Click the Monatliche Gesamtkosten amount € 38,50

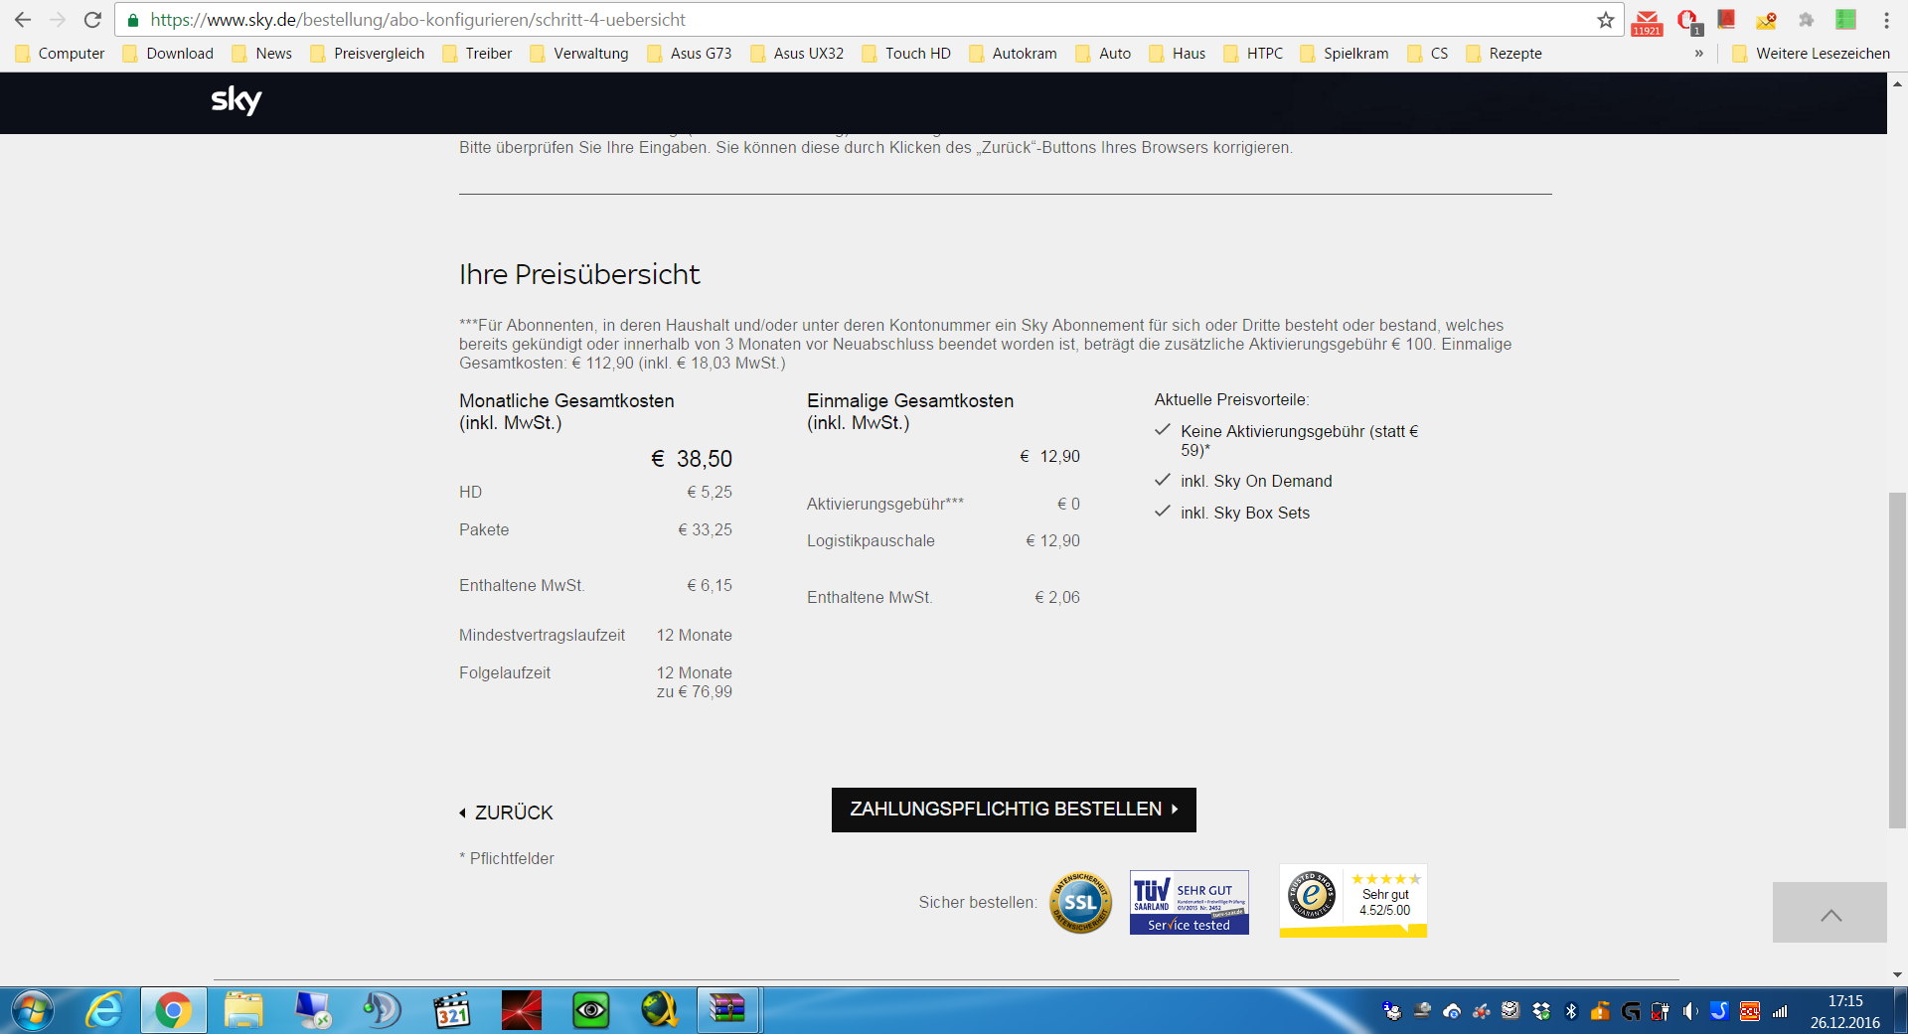click(x=692, y=459)
